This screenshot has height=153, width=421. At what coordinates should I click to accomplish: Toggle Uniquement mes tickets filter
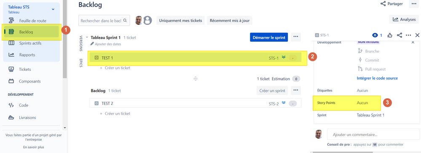(x=181, y=20)
